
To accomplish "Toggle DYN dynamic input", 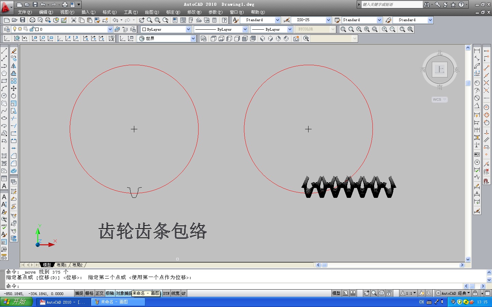I will coord(166,293).
